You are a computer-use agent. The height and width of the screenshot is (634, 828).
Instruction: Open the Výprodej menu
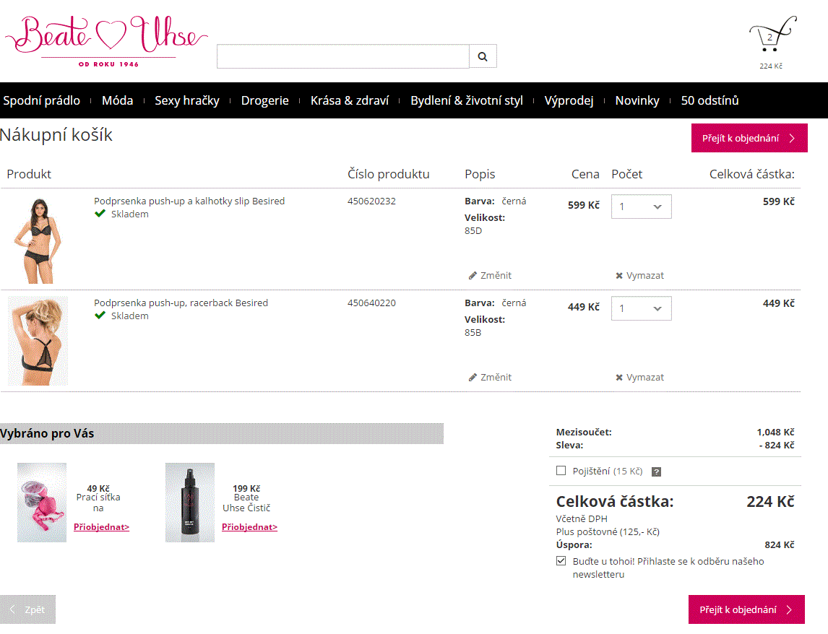[x=569, y=100]
